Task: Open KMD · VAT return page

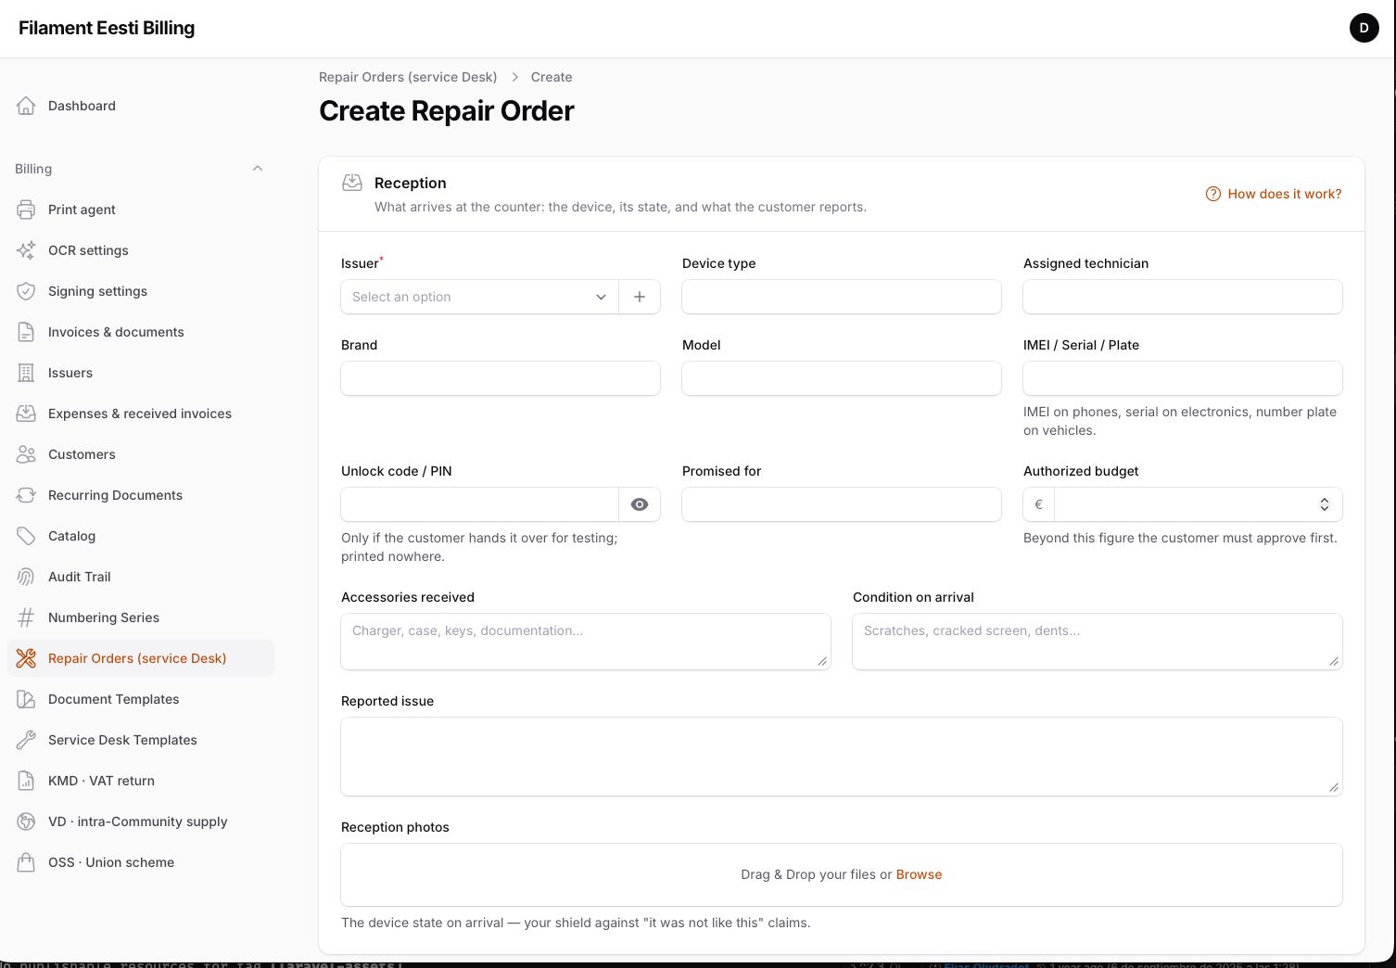Action: coord(141,781)
